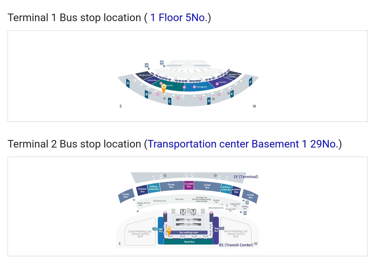Click the taxi icon atop the Terminal 1 building
This screenshot has height=272, width=375.
[x=162, y=62]
